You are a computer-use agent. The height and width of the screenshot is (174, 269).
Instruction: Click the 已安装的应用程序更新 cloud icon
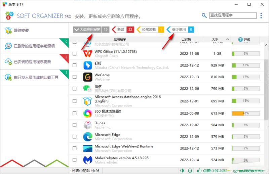pos(8,61)
